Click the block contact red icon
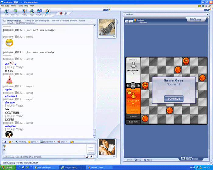The height and width of the screenshot is (170, 213). click(61, 13)
